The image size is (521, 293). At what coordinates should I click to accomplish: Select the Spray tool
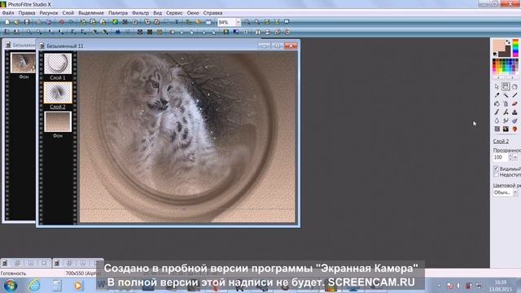(506, 103)
